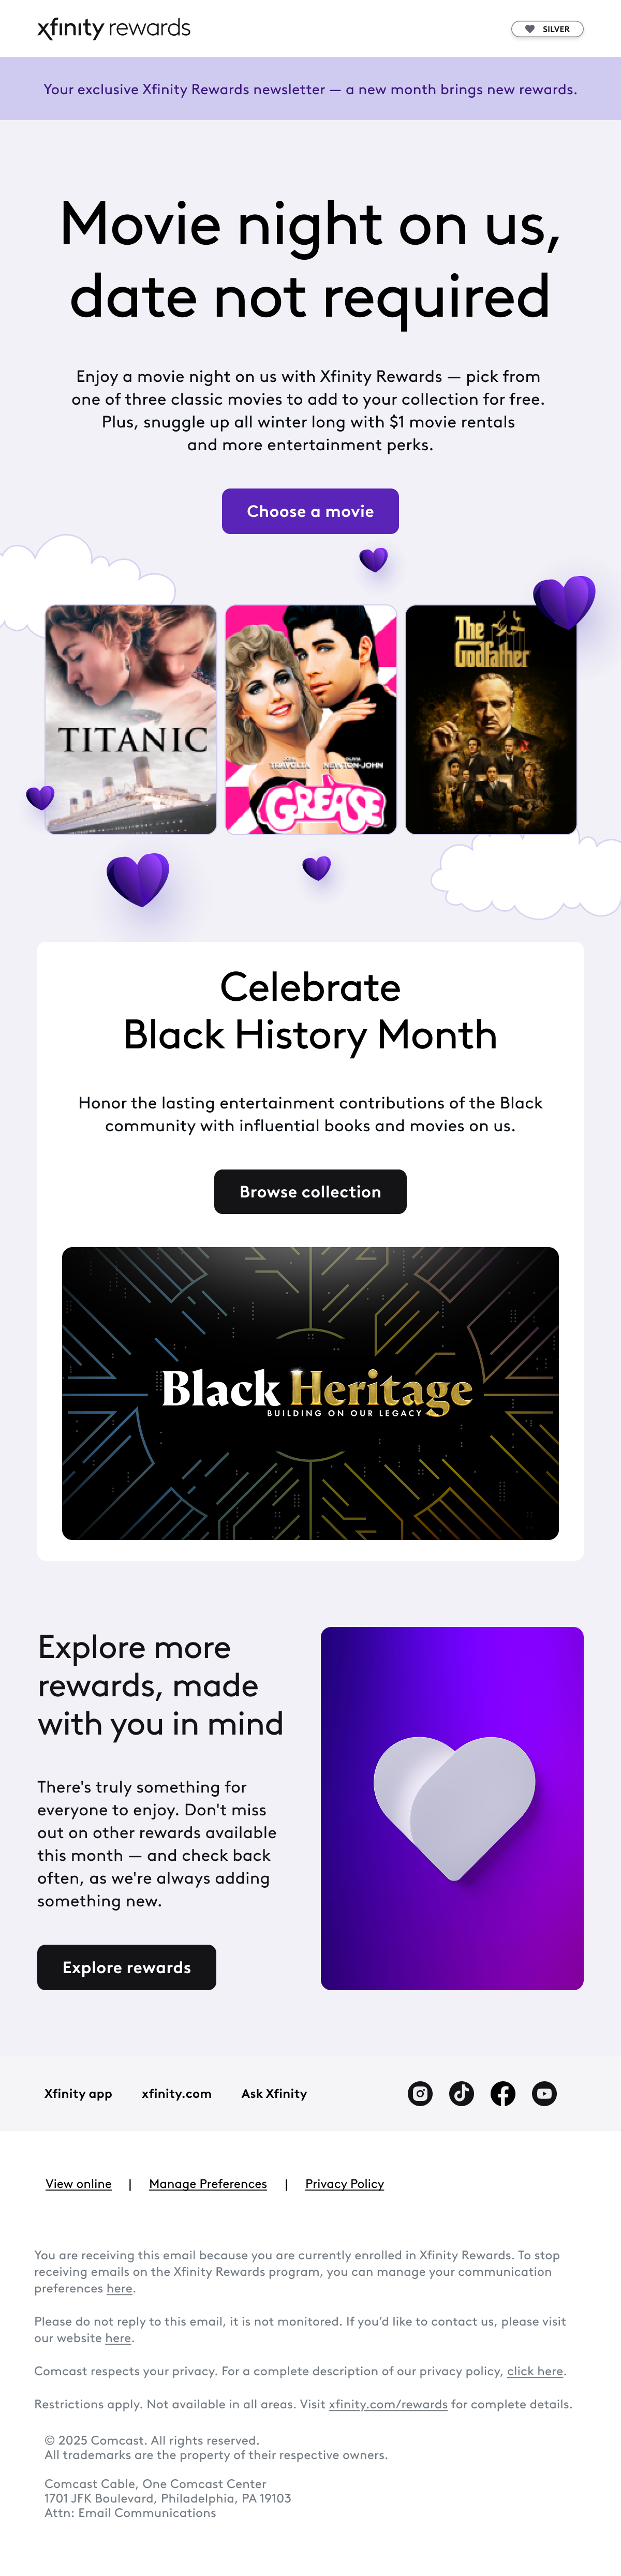Visit the xfinity.com/rewards details link
Viewport: 621px width, 2576px height.
(x=388, y=2404)
